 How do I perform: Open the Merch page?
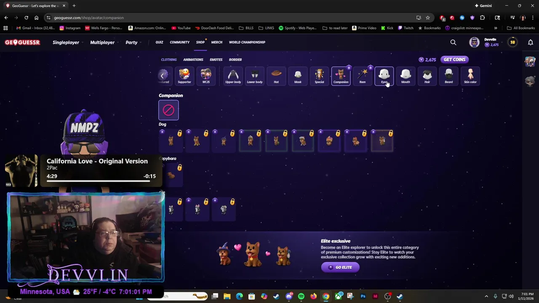tap(217, 43)
